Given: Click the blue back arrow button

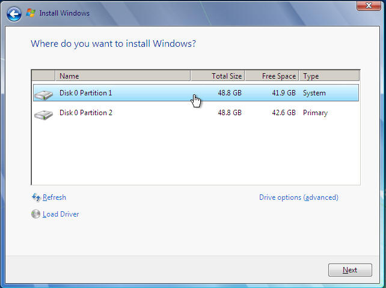Looking at the screenshot, I should 14,13.
